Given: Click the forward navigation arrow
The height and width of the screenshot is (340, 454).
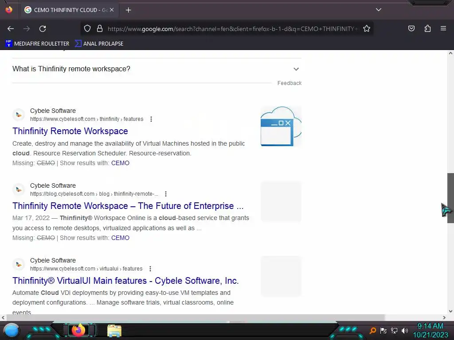Looking at the screenshot, I should coord(27,29).
